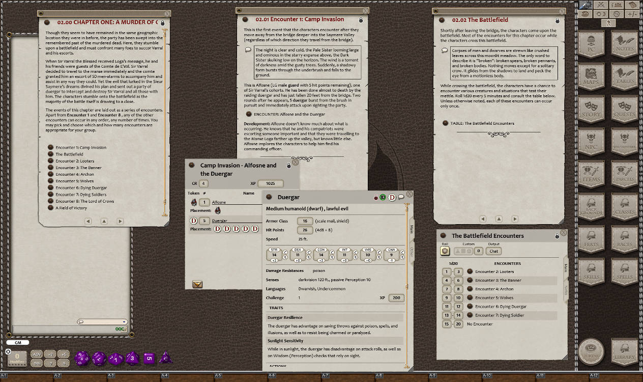Image resolution: width=643 pixels, height=382 pixels.
Task: Toggle the ADV advantage modifier
Action: click(x=38, y=354)
